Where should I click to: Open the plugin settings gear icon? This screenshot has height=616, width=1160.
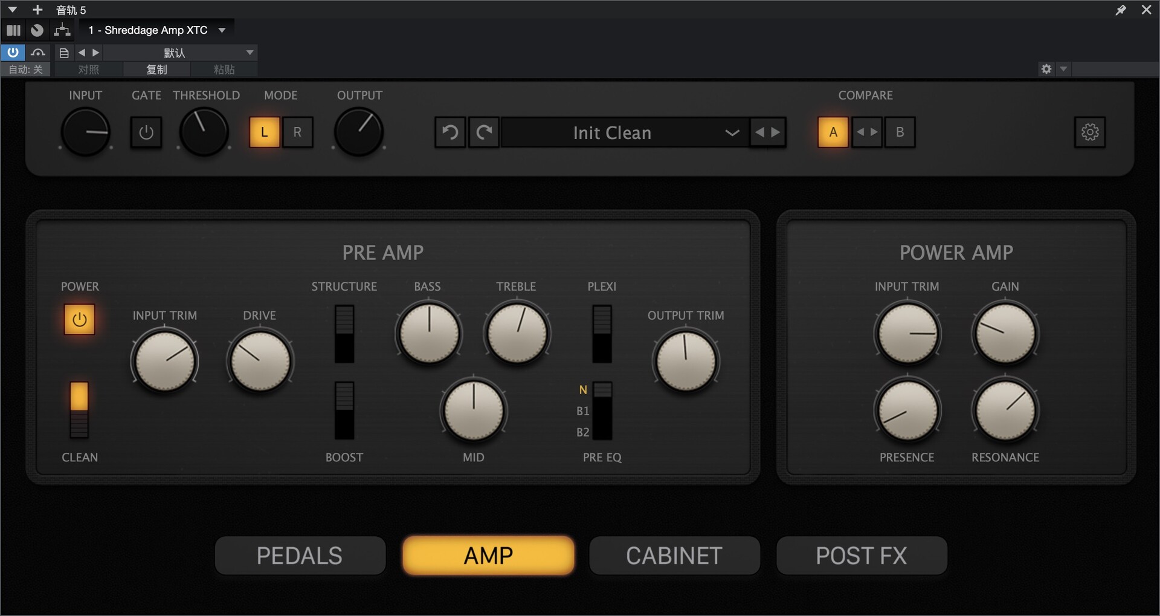pos(1090,132)
